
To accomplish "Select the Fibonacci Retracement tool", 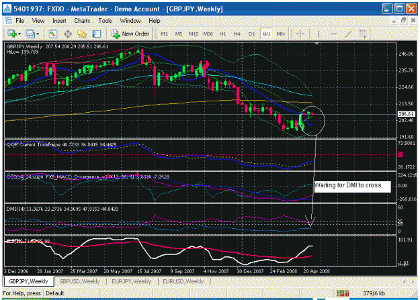I will point(362,34).
